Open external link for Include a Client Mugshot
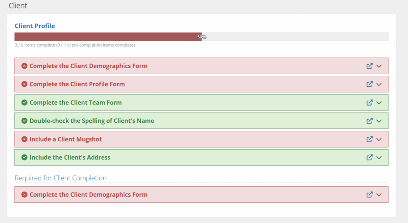Screen dimensions: 408x223 [369, 139]
